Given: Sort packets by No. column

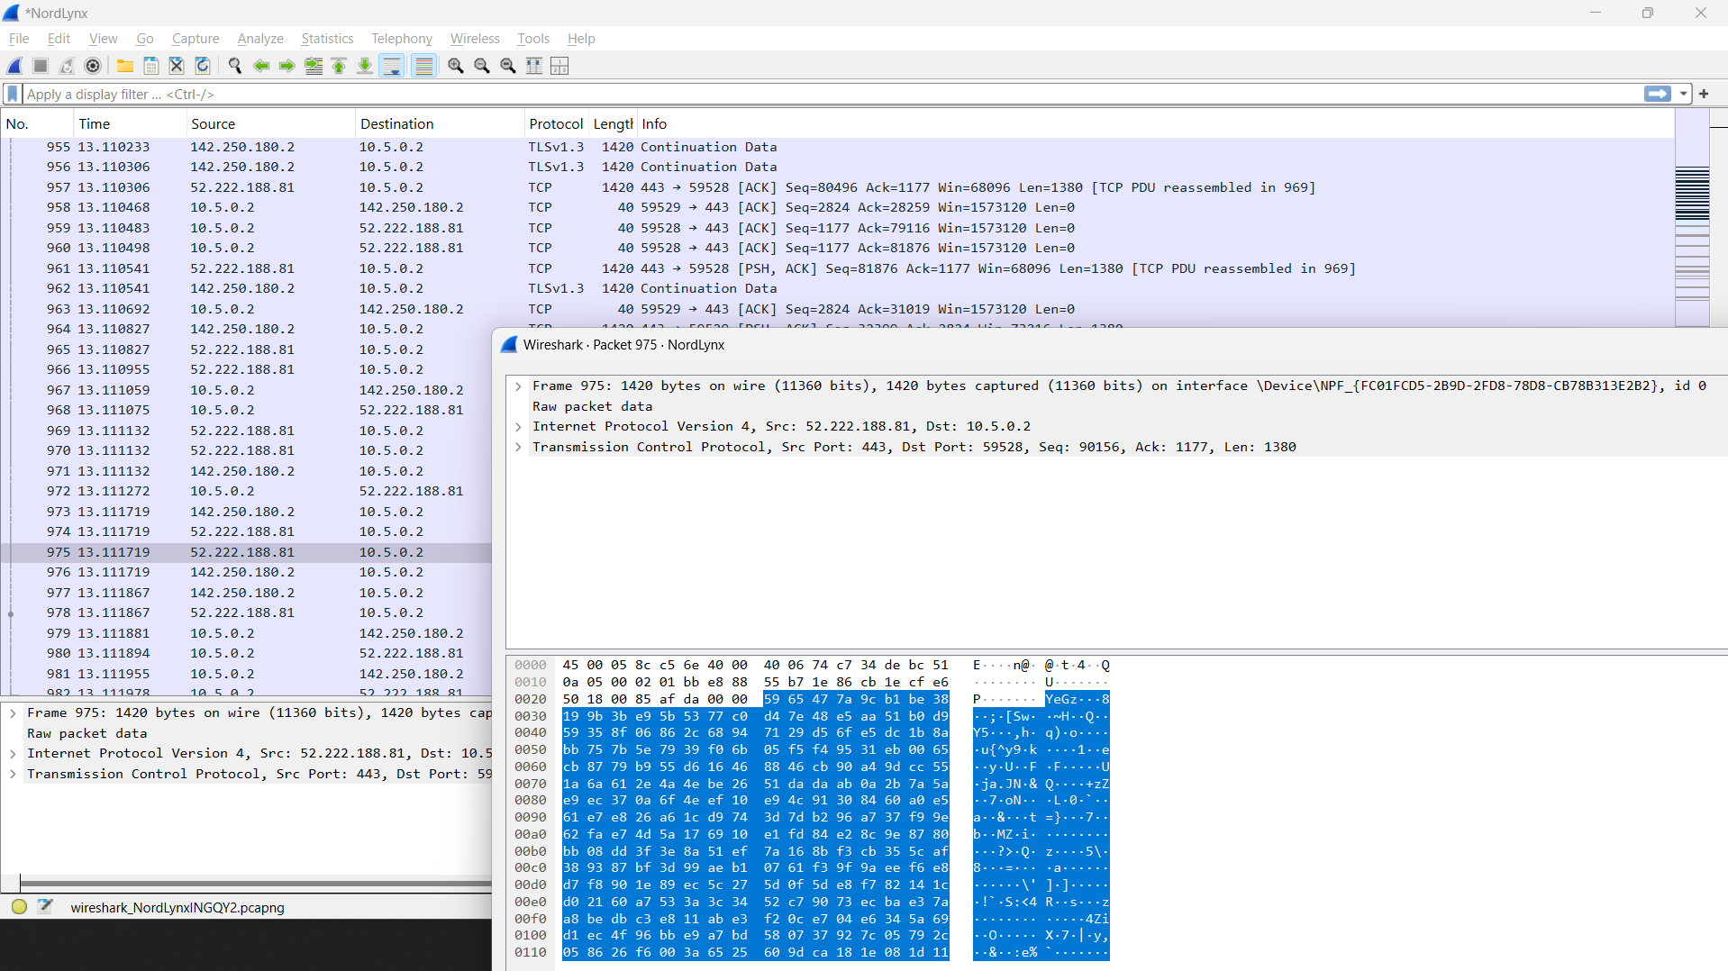Looking at the screenshot, I should coord(37,124).
